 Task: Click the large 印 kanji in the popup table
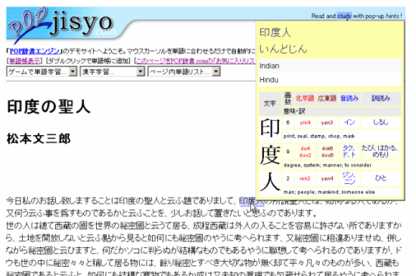click(270, 128)
